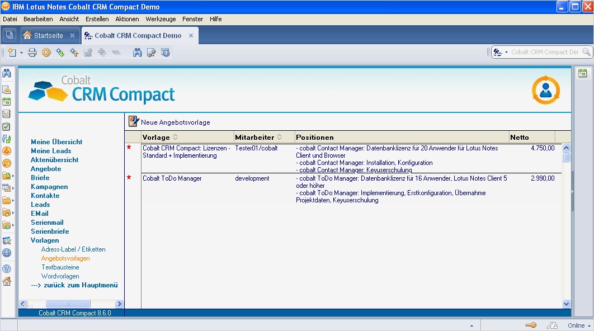594x331 pixels.
Task: Open the Aktionen menu
Action: pos(127,19)
